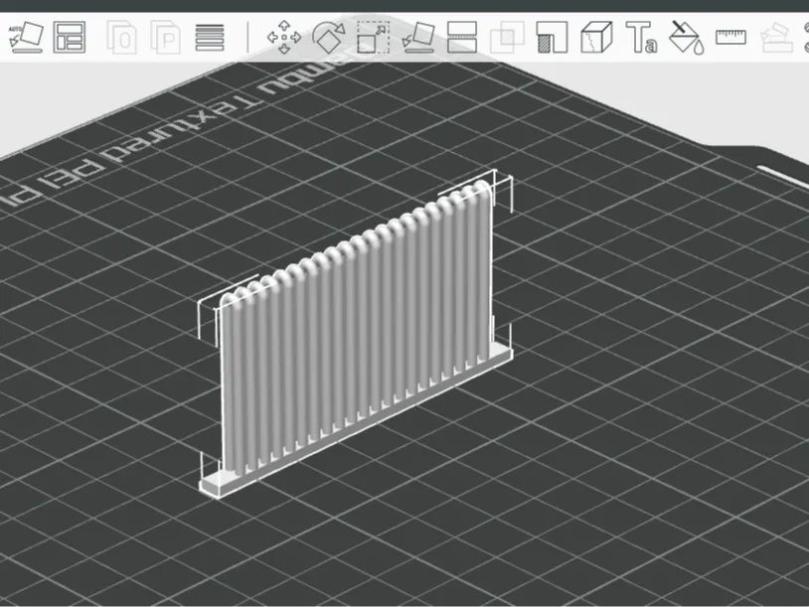Viewport: 809px width, 607px height.
Task: Activate the Place on Face tool
Action: (x=417, y=36)
